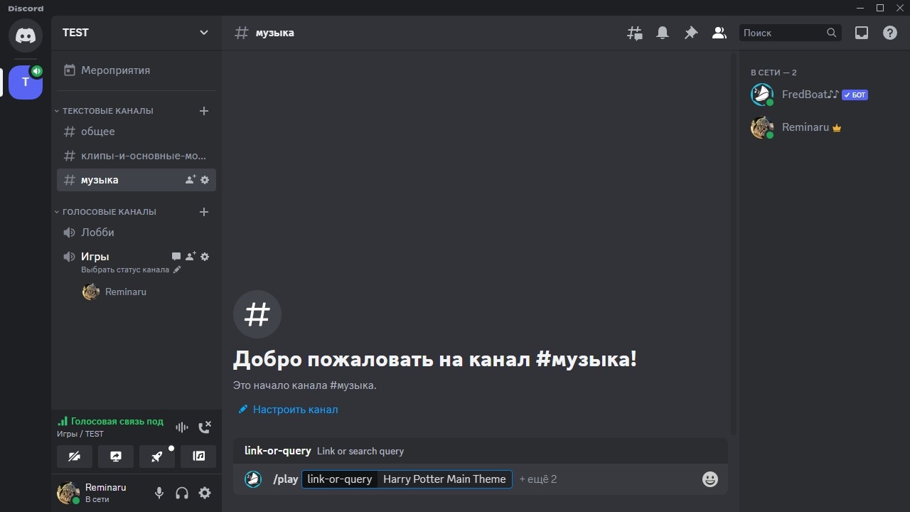This screenshot has width=910, height=512.
Task: Add a new voice channel
Action: [204, 212]
